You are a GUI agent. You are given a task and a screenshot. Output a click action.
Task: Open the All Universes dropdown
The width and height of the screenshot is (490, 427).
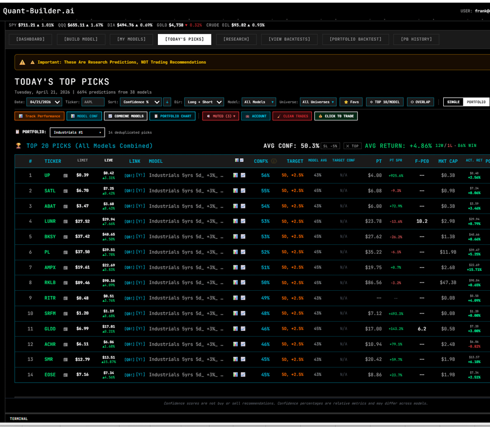click(x=319, y=102)
